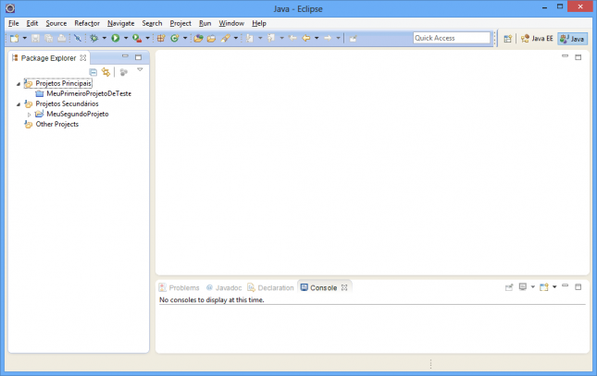Open the Search dropdown arrow

(236, 38)
